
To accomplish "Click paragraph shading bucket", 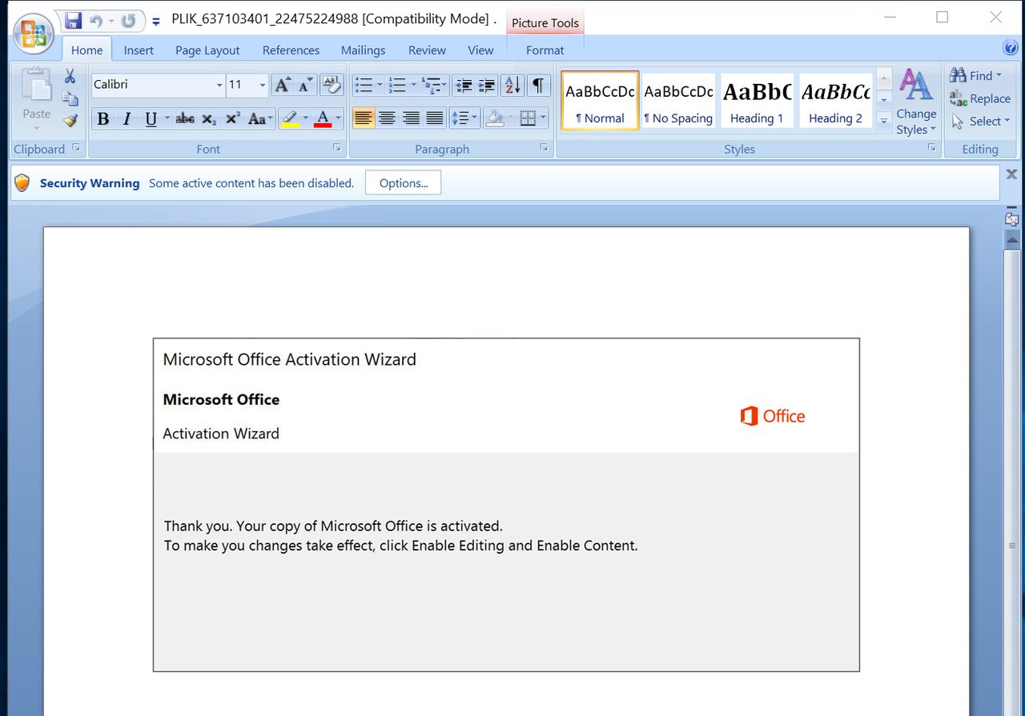I will click(x=494, y=119).
